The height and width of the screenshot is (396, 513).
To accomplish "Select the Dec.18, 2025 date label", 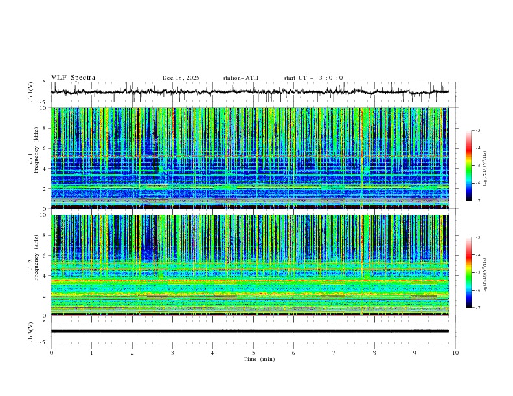I will coord(181,78).
